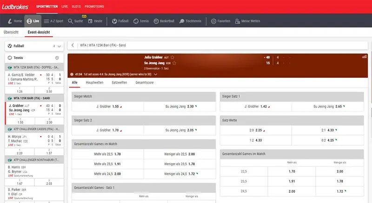Viewport: 372px width, 203px height.
Task: Click the Suche magnifier icon
Action: click(x=70, y=21)
